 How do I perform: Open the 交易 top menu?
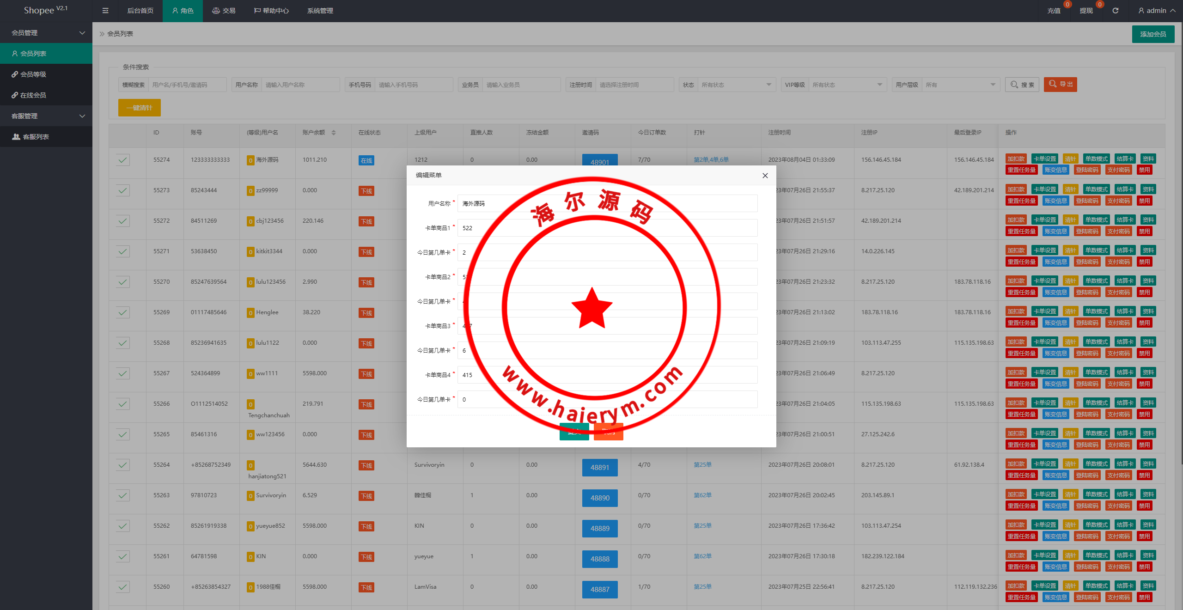click(x=224, y=11)
